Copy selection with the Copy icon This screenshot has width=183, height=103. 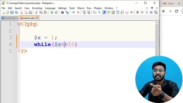(41, 12)
